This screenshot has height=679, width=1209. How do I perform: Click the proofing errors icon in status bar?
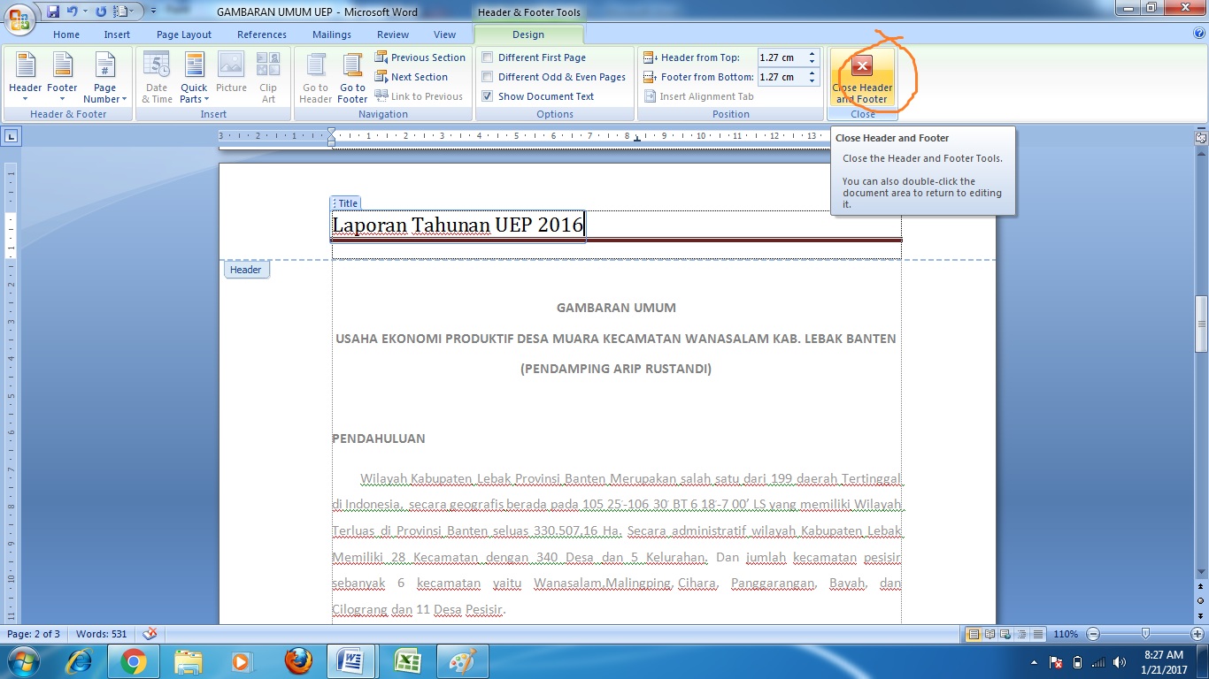pos(149,634)
